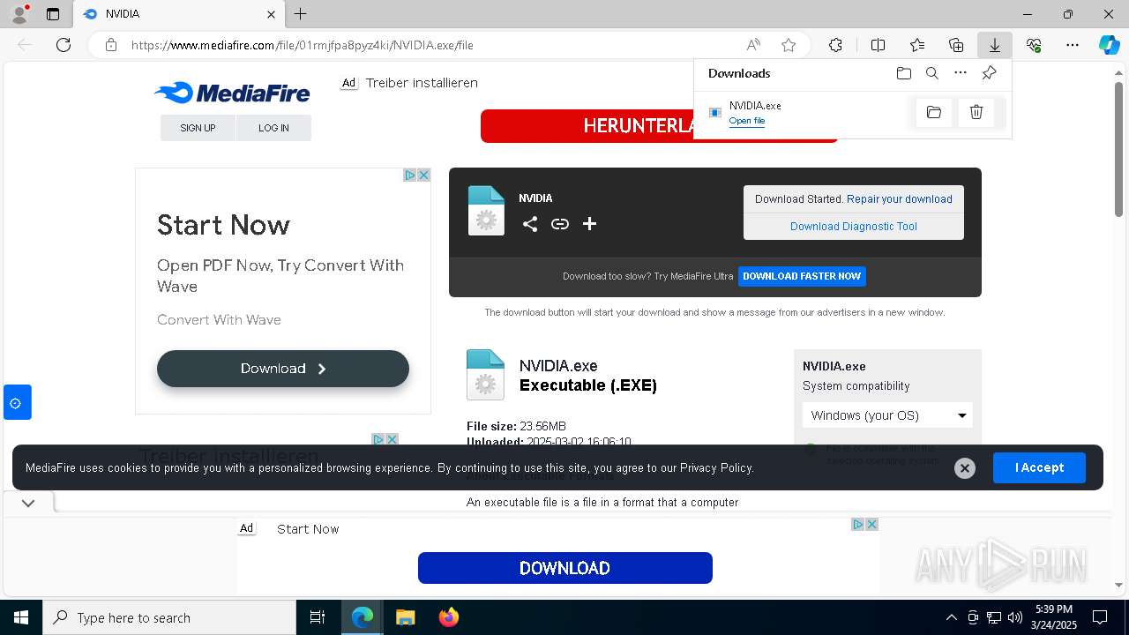The height and width of the screenshot is (635, 1129).
Task: Show NVIDIA.exe in folder
Action: pyautogui.click(x=934, y=112)
